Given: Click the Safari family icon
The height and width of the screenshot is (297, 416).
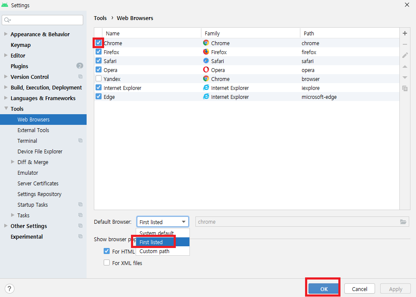Looking at the screenshot, I should 206,61.
